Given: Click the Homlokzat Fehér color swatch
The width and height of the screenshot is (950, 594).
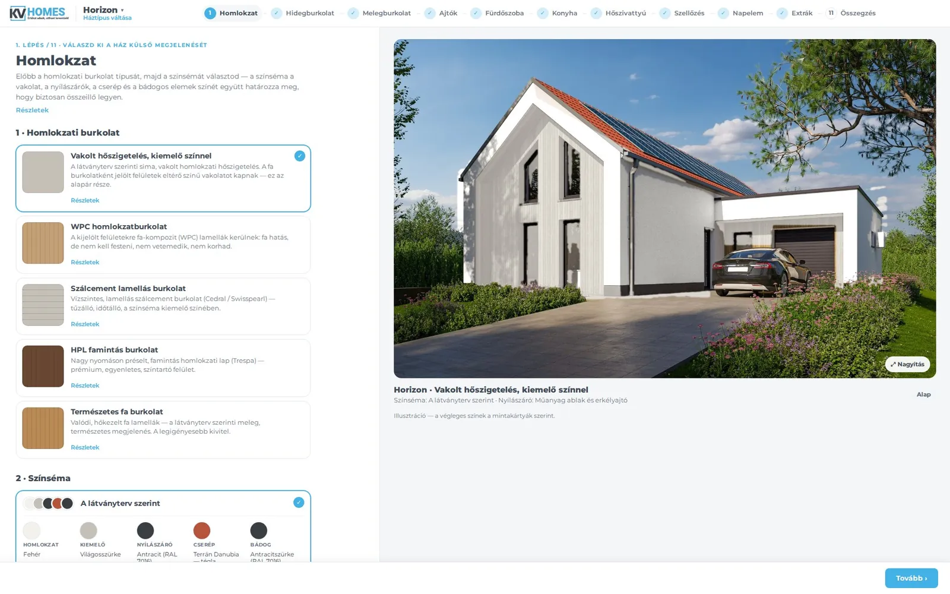Looking at the screenshot, I should click(x=31, y=530).
